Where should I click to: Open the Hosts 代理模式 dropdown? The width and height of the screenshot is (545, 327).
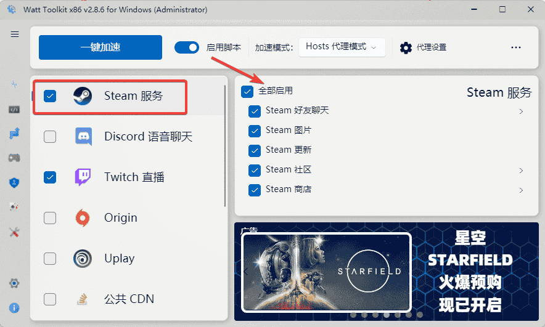click(342, 47)
